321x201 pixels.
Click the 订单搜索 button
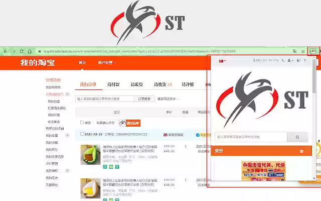144,99
